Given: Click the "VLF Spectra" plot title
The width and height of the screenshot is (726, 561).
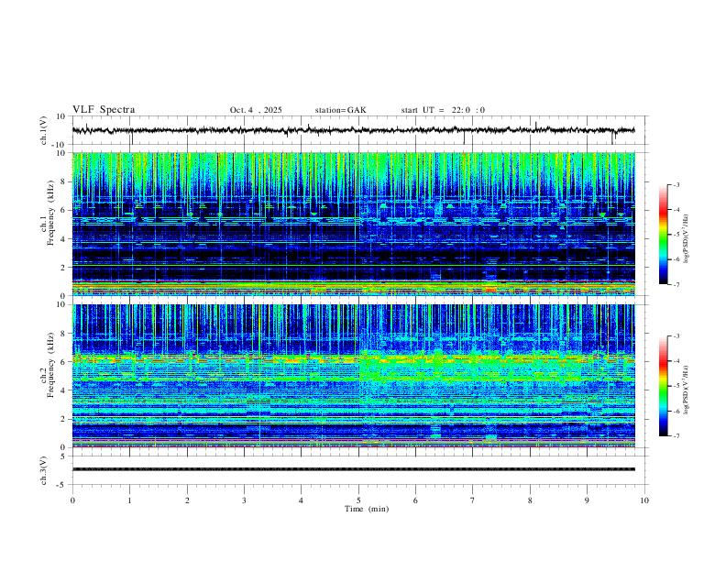Looking at the screenshot, I should coord(104,110).
